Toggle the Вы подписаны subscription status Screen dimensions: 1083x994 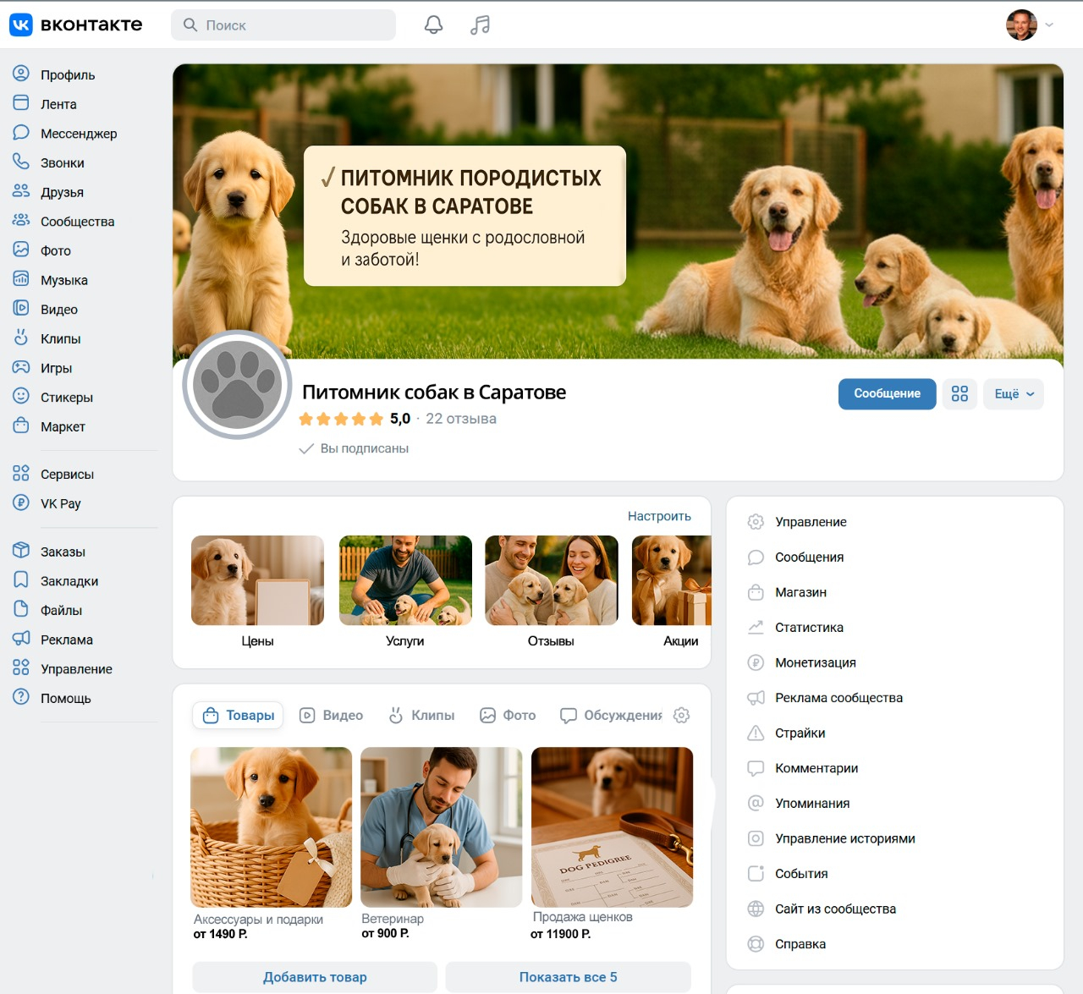coord(354,448)
